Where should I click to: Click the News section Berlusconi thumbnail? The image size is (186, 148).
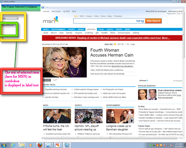click(x=57, y=116)
